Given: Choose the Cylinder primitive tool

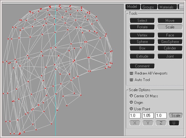Looking at the screenshot, I should [170, 48].
